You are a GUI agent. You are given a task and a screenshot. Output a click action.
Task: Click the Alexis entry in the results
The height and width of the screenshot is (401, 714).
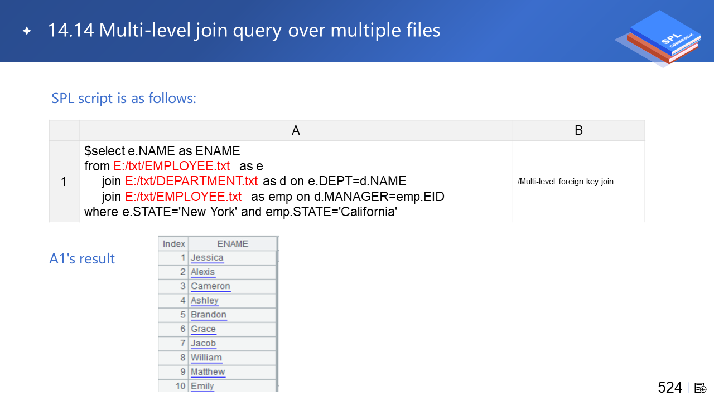tap(202, 272)
